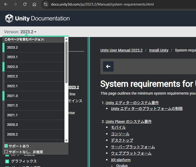Select version 2022.3 from the list
The image size is (196, 167).
click(x=12, y=67)
